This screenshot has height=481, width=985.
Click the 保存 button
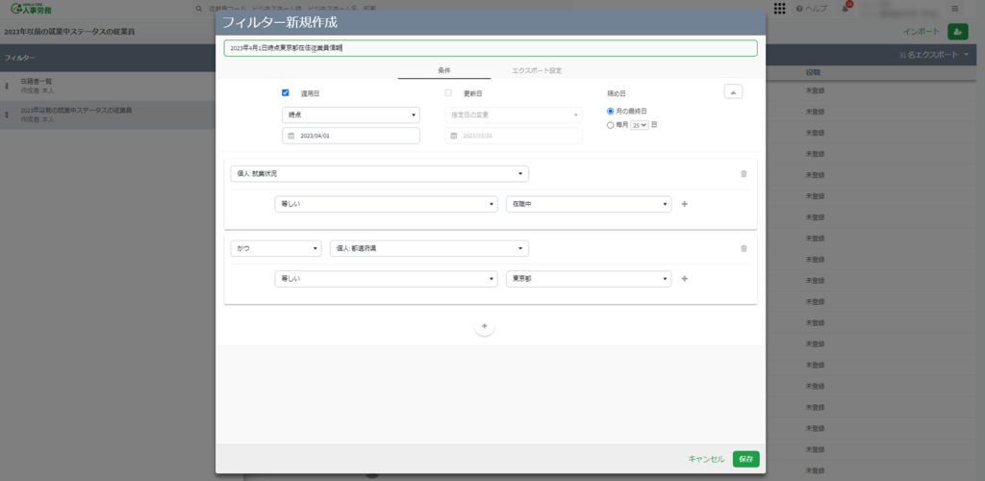[745, 459]
